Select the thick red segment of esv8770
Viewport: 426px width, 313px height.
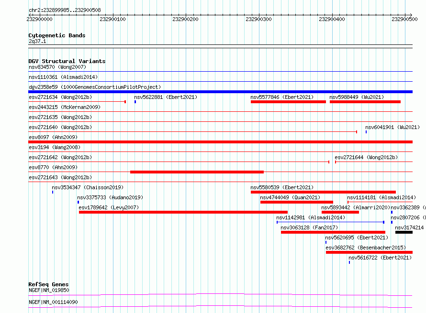pyautogui.click(x=197, y=172)
